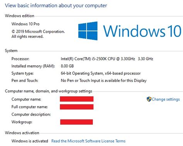Click the Windows activation section header
This screenshot has height=146, width=183.
point(22,133)
